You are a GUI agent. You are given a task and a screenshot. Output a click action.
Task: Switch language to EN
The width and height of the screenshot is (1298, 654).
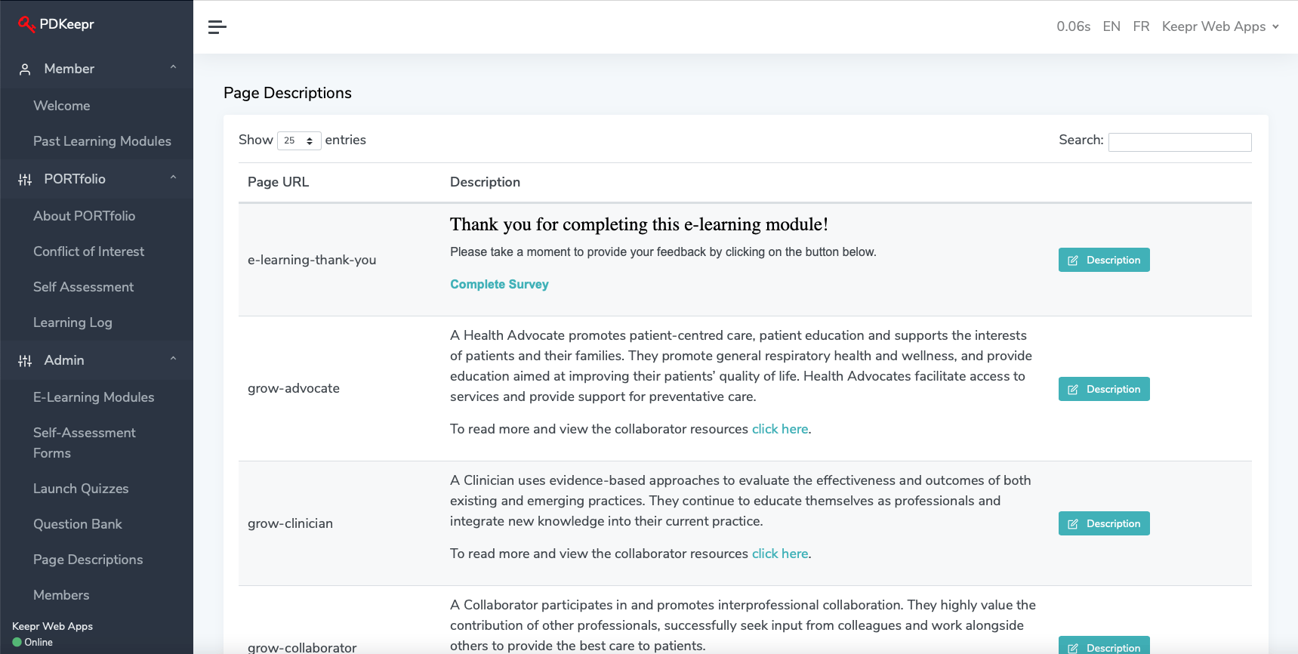pyautogui.click(x=1111, y=26)
